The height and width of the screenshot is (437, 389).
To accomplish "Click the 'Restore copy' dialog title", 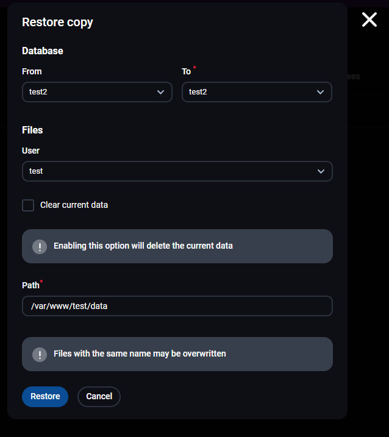I will point(57,23).
